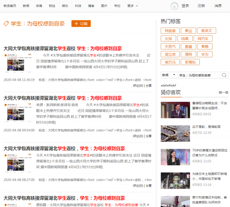Click the Weibo eye logo icon
The height and width of the screenshot is (207, 230).
(x=174, y=6)
